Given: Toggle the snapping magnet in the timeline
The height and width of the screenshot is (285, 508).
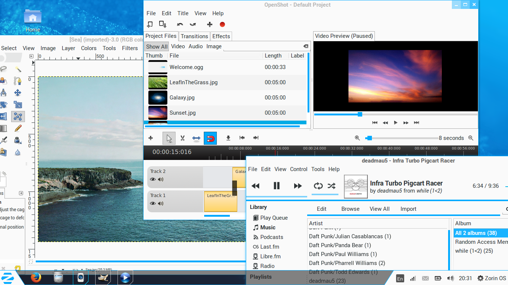Looking at the screenshot, I should [x=210, y=138].
